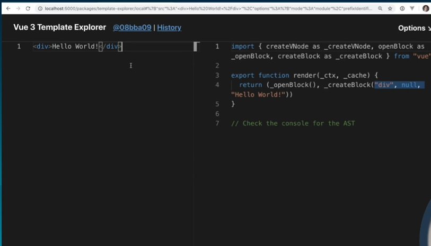Go forward in browser history
The image size is (431, 246).
(18, 8)
